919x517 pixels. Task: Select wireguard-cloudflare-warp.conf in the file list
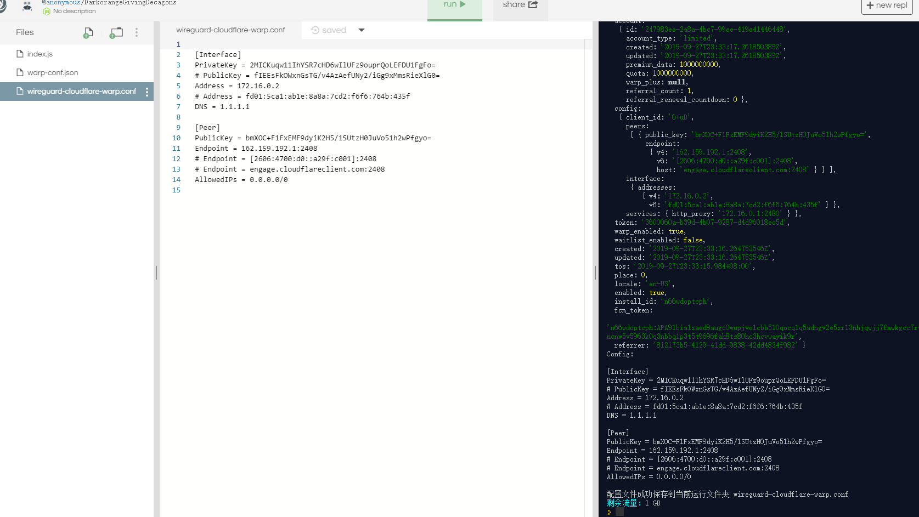click(x=81, y=92)
